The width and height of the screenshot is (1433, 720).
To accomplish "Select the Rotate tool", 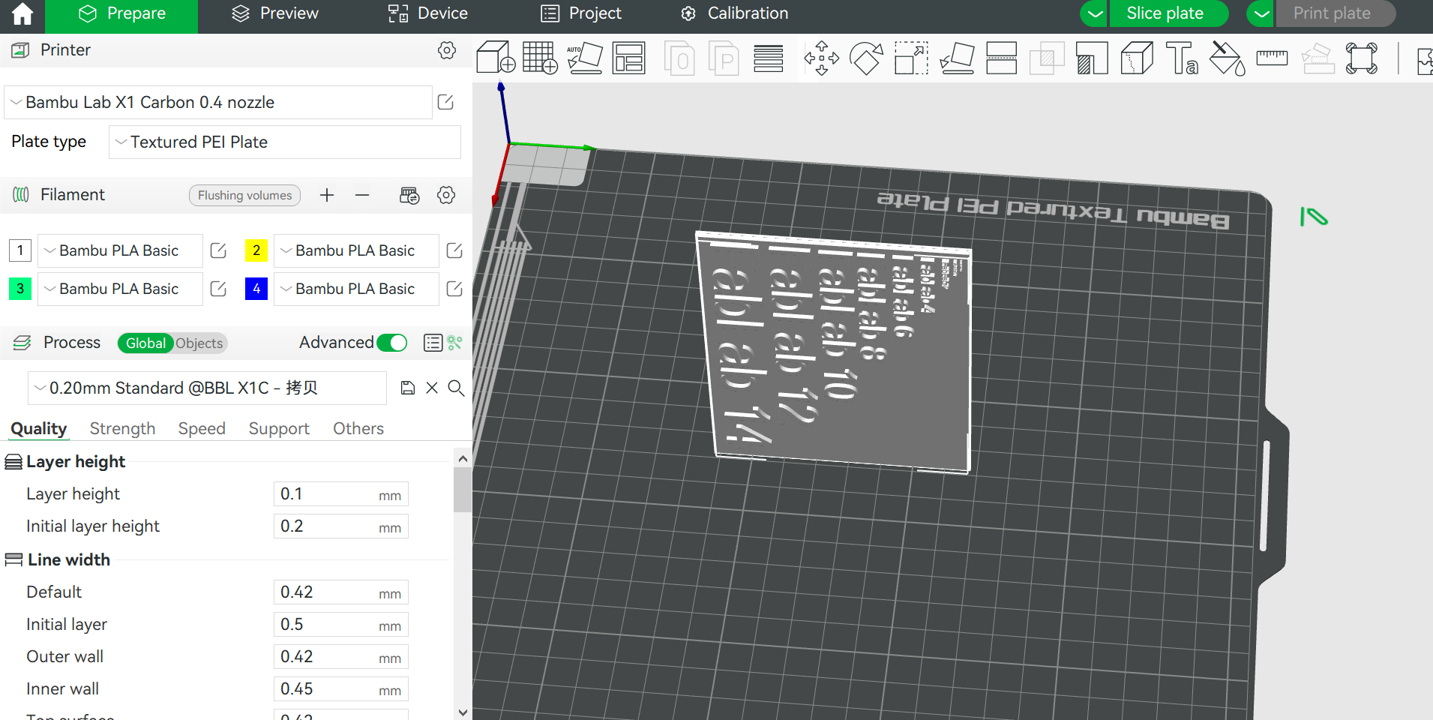I will click(866, 58).
